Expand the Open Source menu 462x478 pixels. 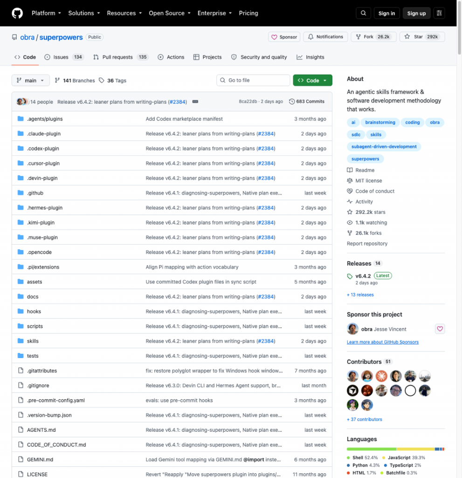(x=170, y=13)
